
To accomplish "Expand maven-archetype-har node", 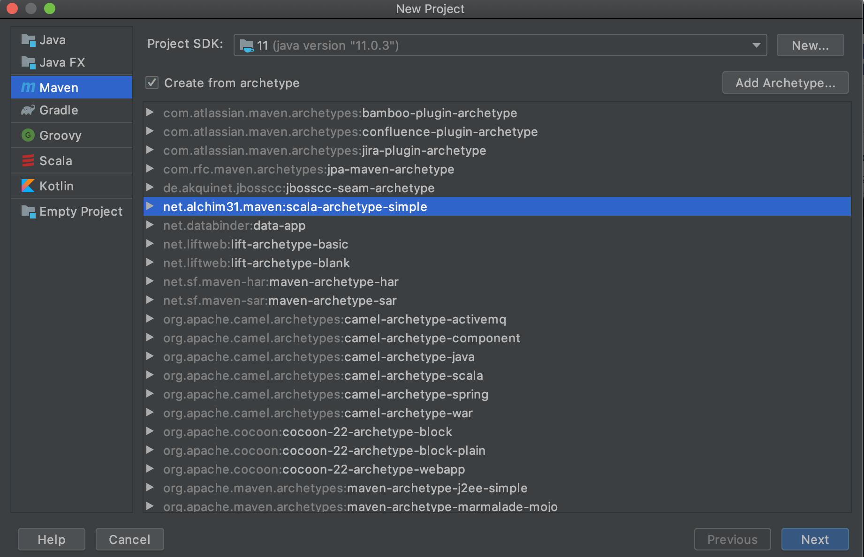I will 150,281.
